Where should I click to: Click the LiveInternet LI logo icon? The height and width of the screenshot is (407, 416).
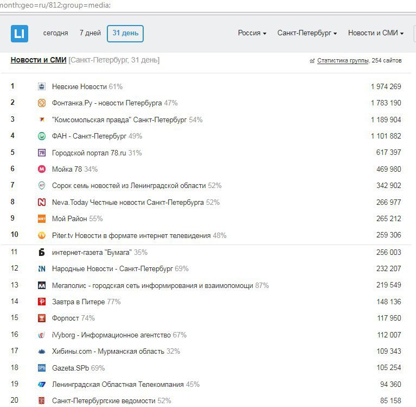20,34
